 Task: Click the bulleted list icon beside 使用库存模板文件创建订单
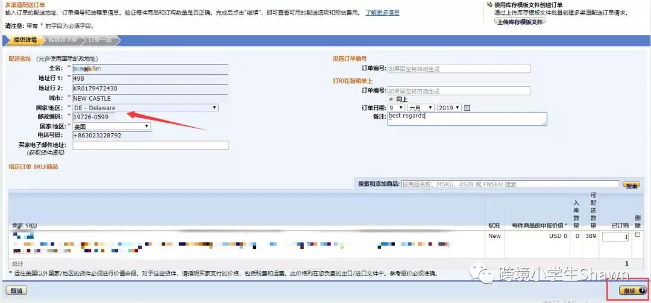(x=489, y=4)
